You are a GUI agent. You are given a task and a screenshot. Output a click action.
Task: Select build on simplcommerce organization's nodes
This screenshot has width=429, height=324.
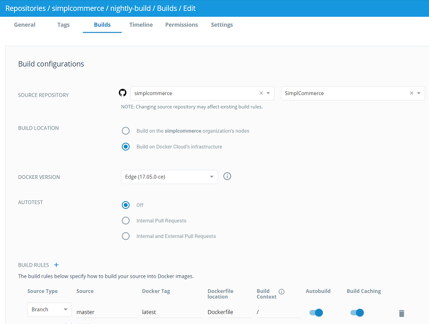coord(125,131)
